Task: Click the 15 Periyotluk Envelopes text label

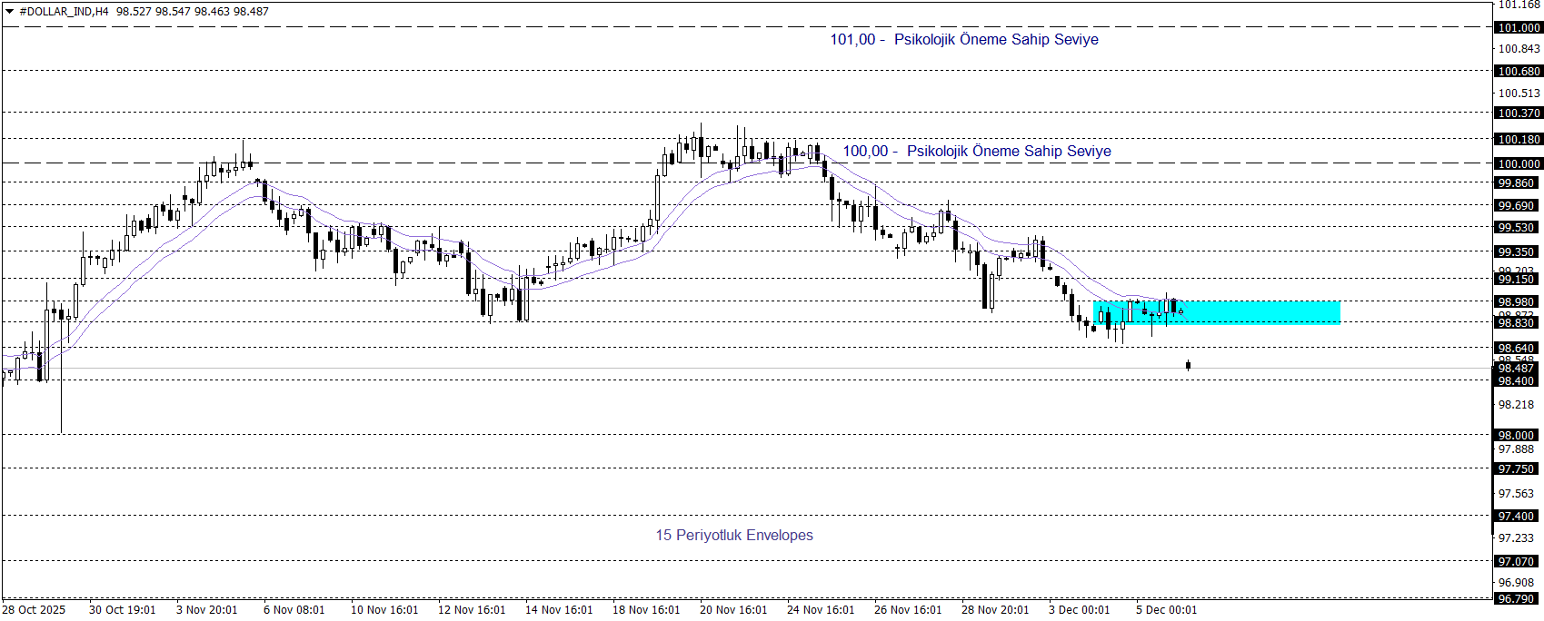Action: (734, 536)
